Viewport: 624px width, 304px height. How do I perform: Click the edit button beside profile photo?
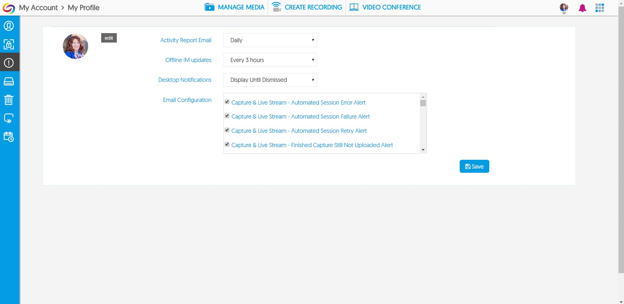tap(109, 38)
